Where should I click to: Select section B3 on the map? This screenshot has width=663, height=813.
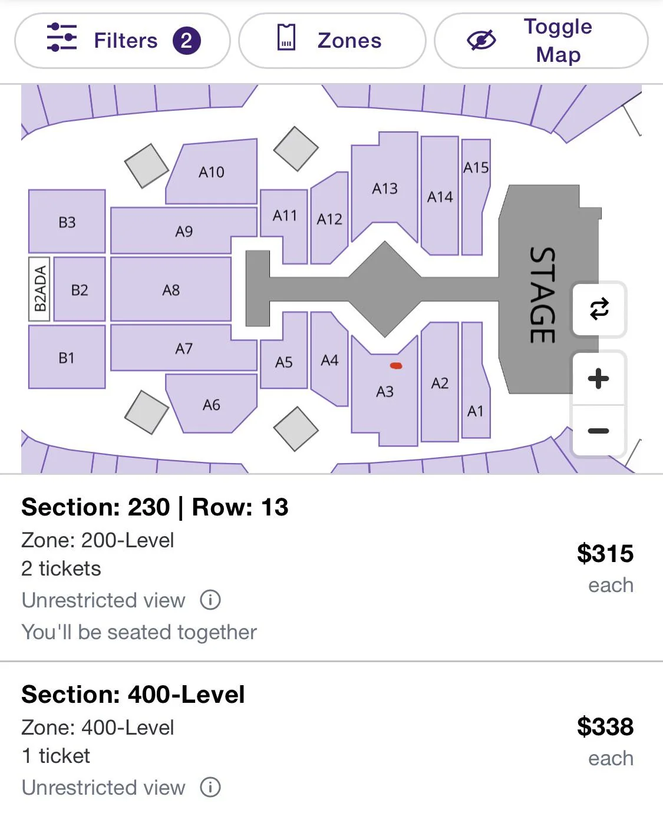(67, 222)
